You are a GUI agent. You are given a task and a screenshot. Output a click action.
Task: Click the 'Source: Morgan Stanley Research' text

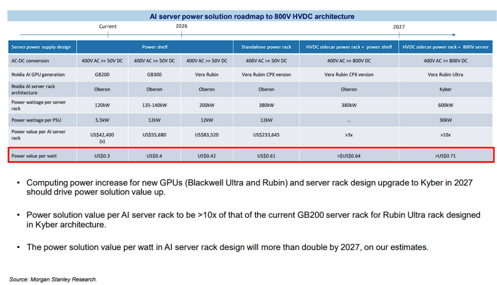coord(53,279)
